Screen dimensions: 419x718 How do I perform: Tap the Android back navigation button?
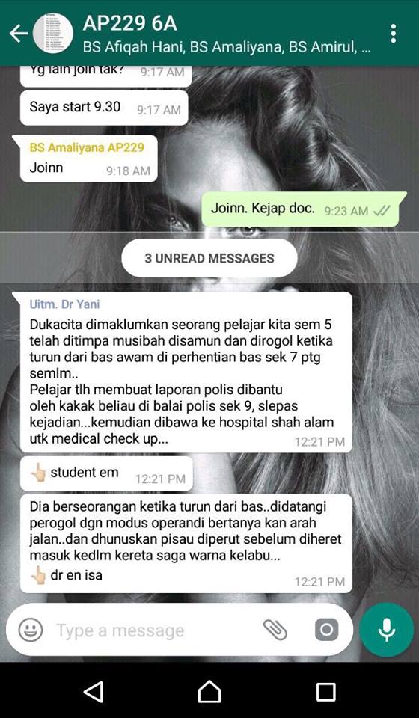point(94,691)
